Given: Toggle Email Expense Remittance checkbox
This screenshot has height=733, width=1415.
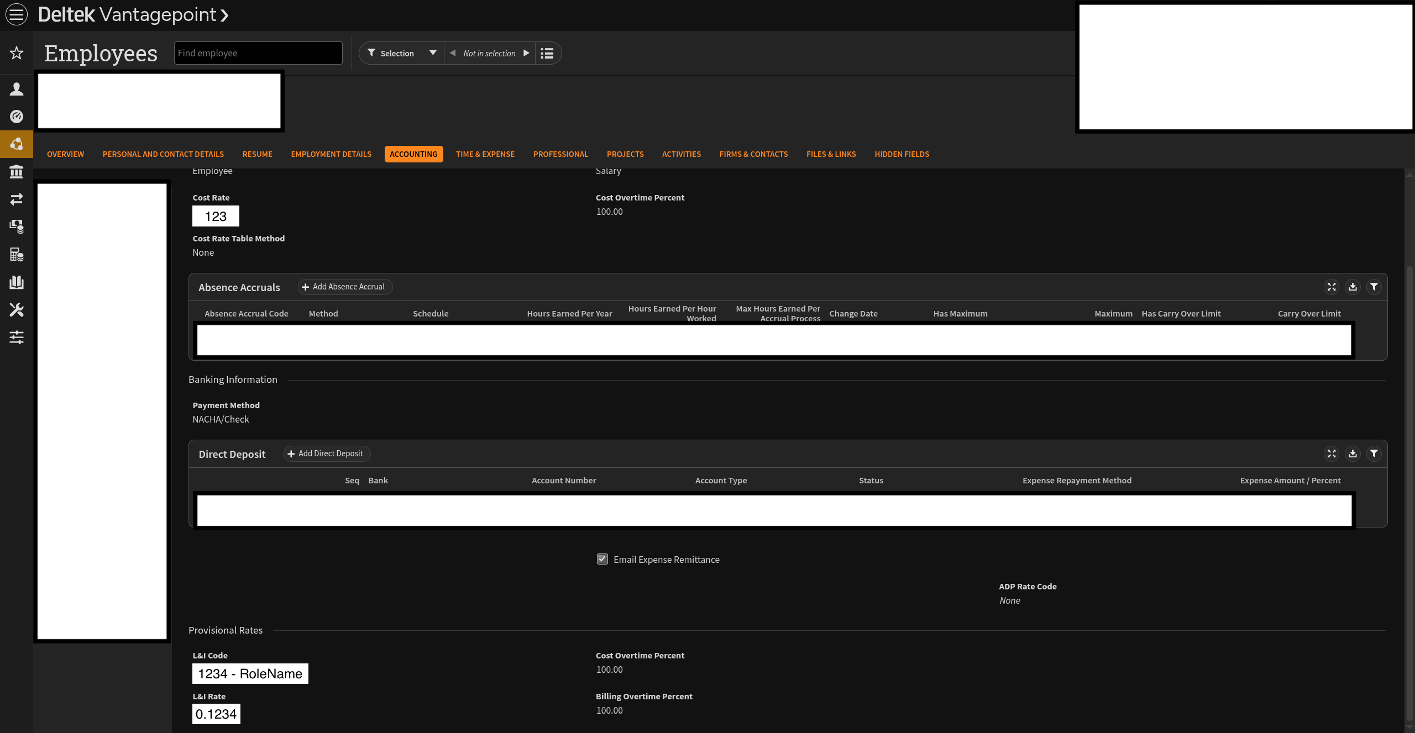Looking at the screenshot, I should (602, 559).
